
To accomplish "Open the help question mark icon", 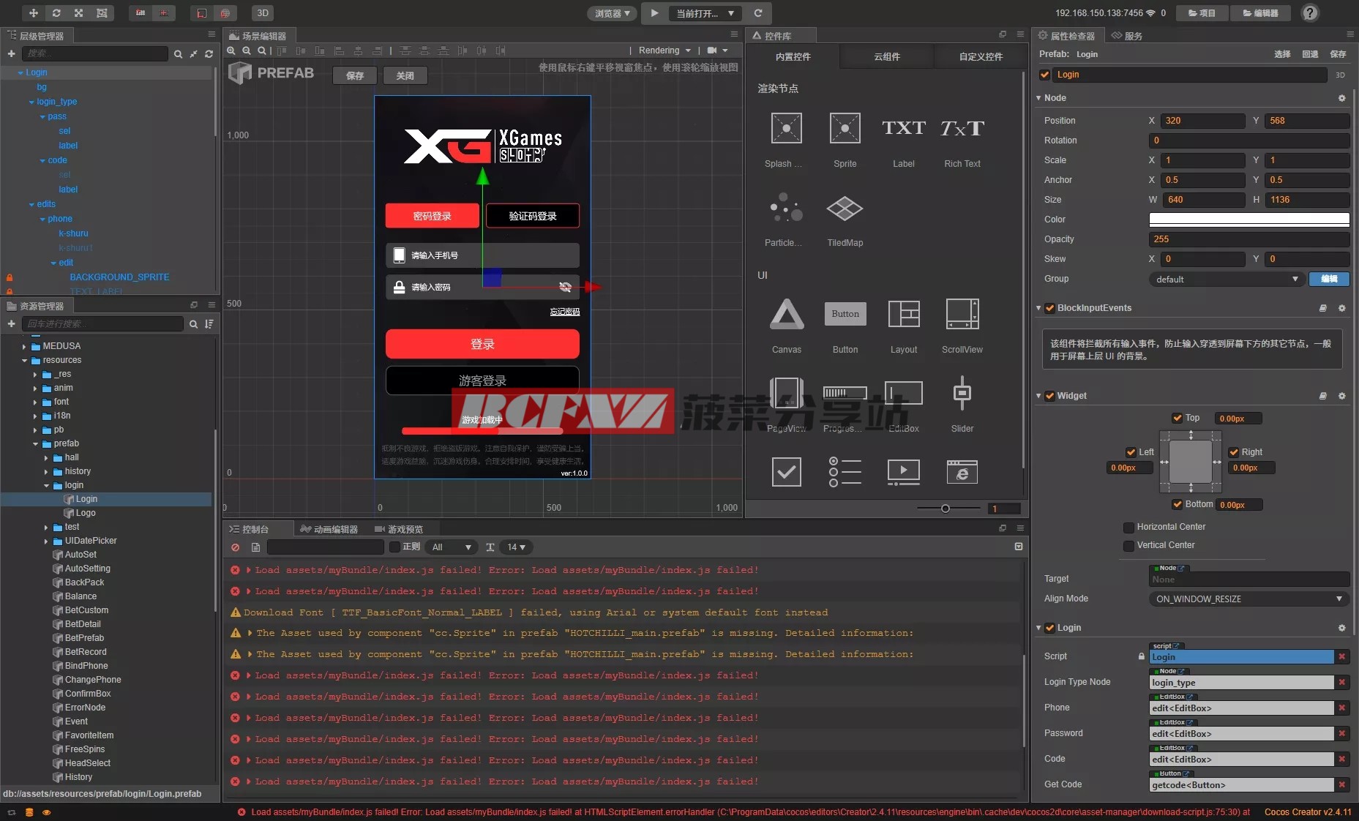I will [x=1310, y=13].
